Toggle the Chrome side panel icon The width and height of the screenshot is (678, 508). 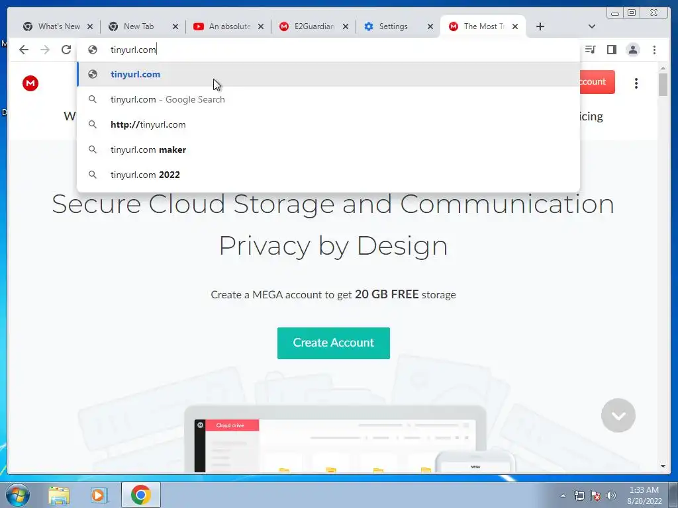611,50
